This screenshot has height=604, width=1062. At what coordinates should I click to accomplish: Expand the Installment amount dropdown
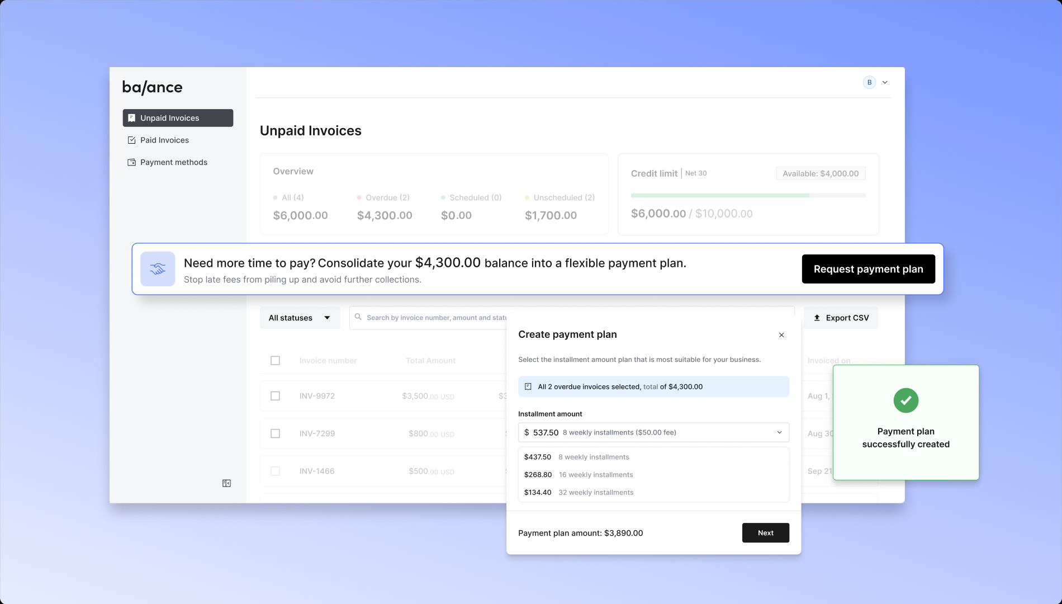click(653, 432)
